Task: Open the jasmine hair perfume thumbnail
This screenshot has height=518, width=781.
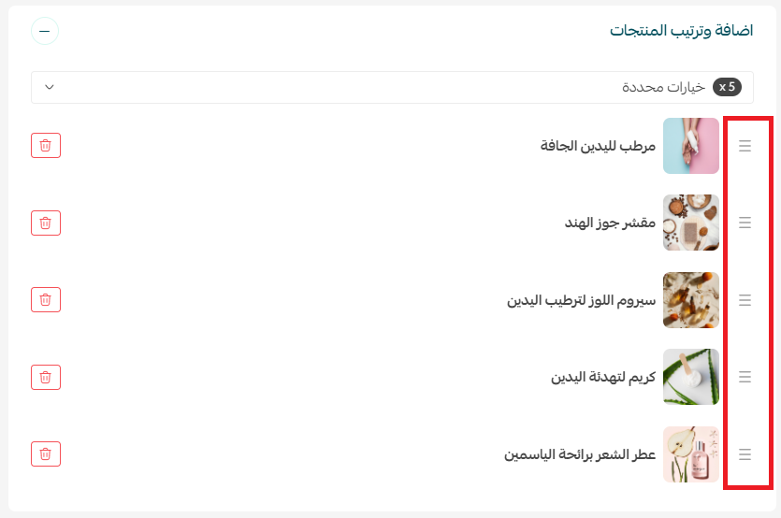Action: pyautogui.click(x=691, y=454)
